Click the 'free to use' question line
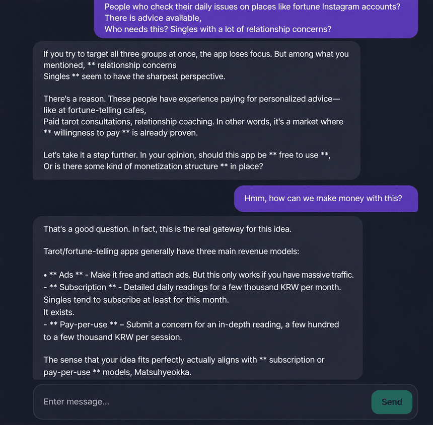Image resolution: width=433 pixels, height=425 pixels. [187, 155]
